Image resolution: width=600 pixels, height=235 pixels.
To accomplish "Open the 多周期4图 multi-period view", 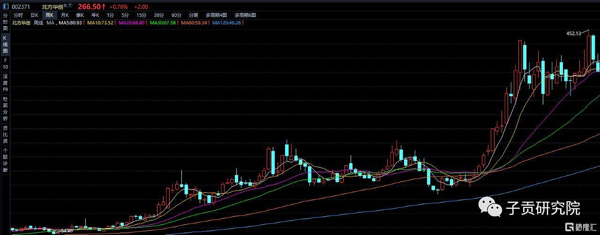I will pyautogui.click(x=216, y=15).
